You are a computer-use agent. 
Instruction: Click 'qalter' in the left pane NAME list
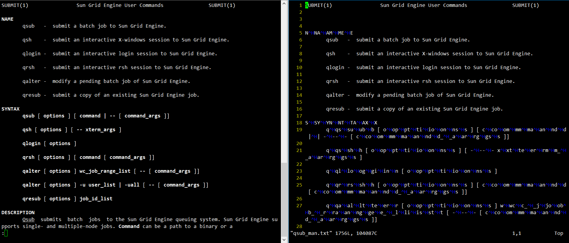[32, 81]
